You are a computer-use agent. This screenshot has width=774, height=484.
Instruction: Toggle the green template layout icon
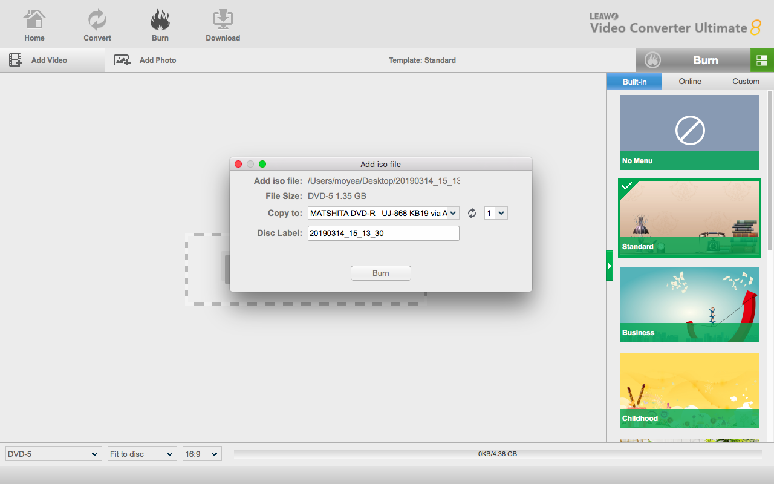point(762,60)
